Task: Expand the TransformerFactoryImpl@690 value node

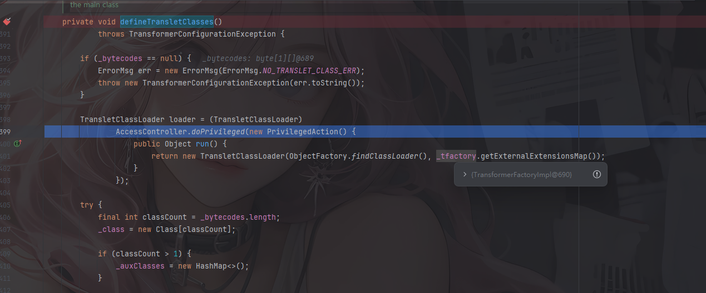Action: [465, 174]
